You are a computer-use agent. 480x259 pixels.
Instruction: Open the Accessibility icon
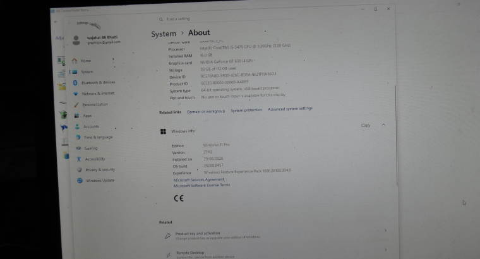click(x=79, y=159)
